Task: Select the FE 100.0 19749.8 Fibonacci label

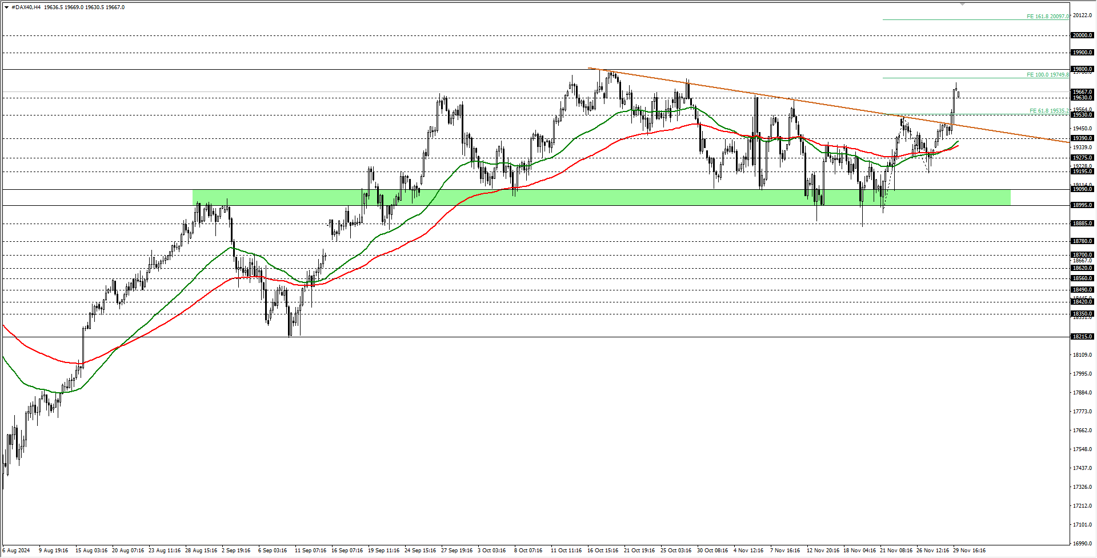Action: (1047, 75)
